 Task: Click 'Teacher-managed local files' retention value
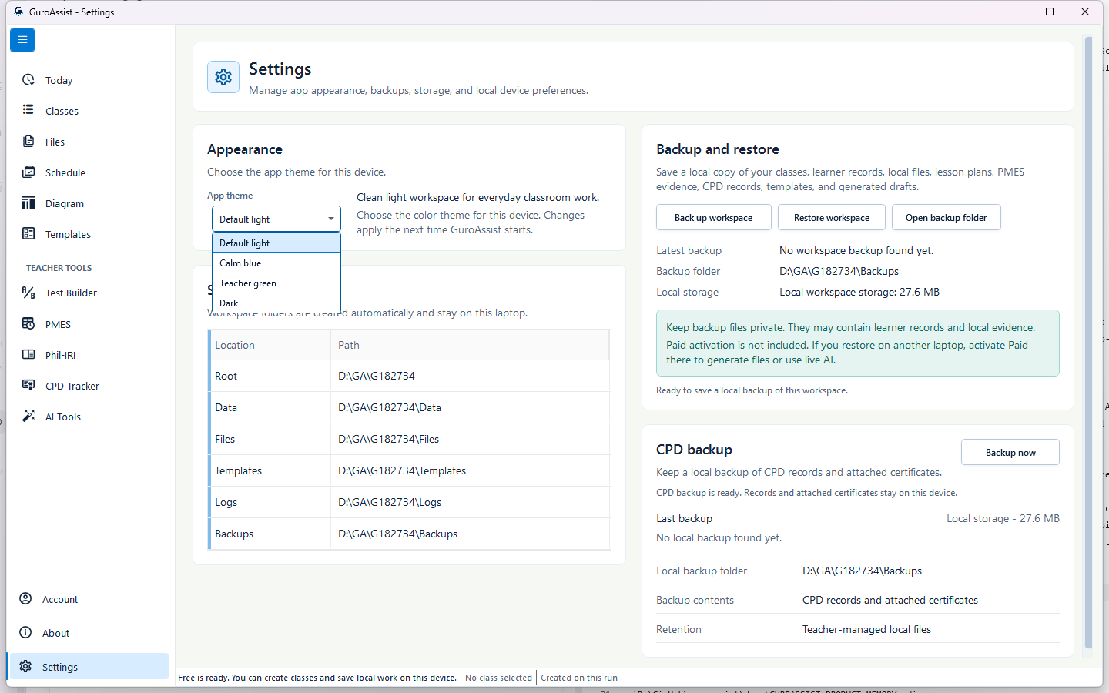(866, 629)
